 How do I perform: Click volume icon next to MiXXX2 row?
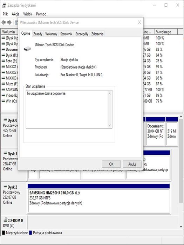3,72
